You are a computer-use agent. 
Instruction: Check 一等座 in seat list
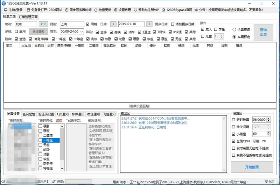tap(40, 140)
